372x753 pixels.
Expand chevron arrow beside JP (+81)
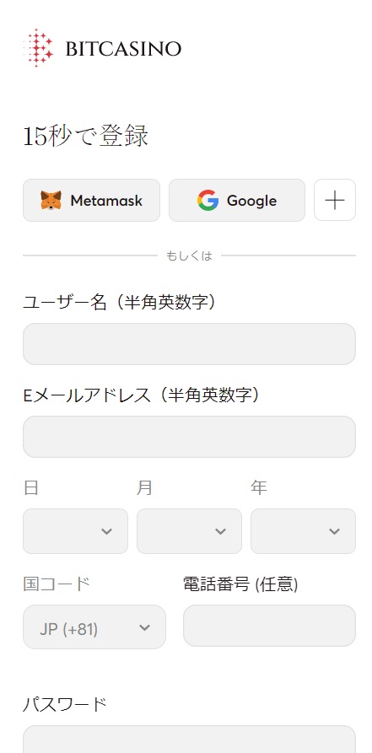[144, 627]
